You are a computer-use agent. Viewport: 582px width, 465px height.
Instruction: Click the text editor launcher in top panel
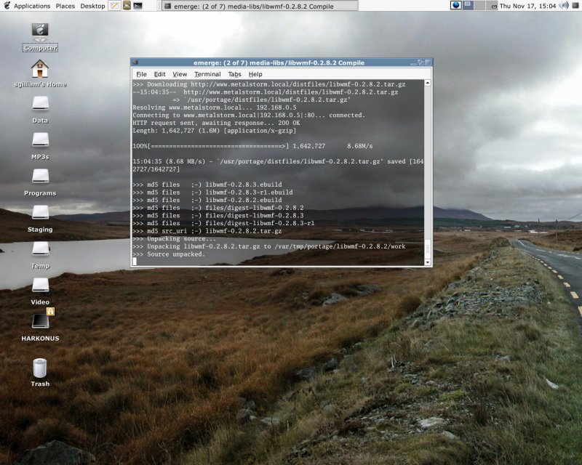tap(114, 5)
